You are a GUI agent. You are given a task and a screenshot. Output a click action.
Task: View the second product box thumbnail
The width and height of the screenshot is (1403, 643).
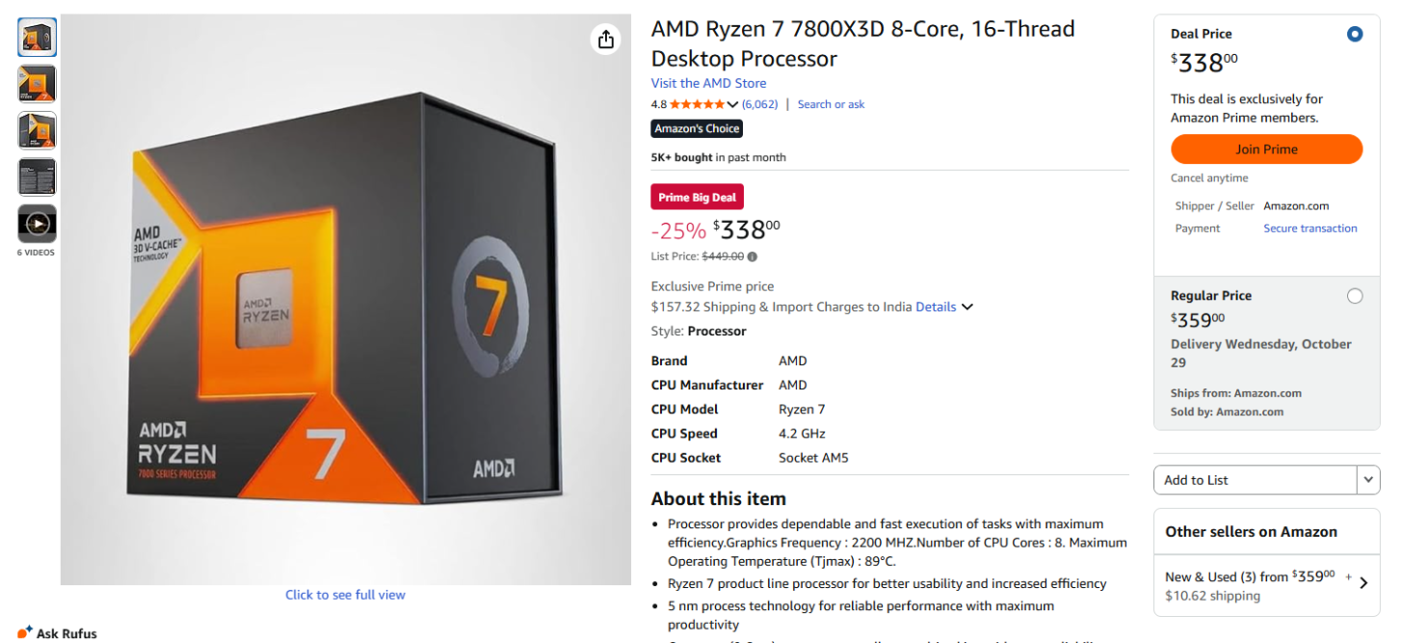point(38,84)
